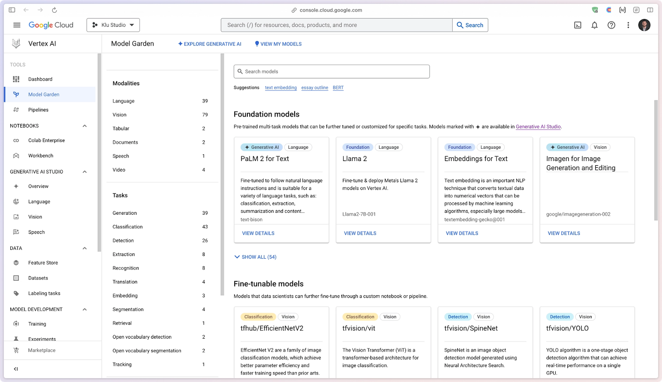Open the notifications bell
This screenshot has height=382, width=662.
(595, 25)
